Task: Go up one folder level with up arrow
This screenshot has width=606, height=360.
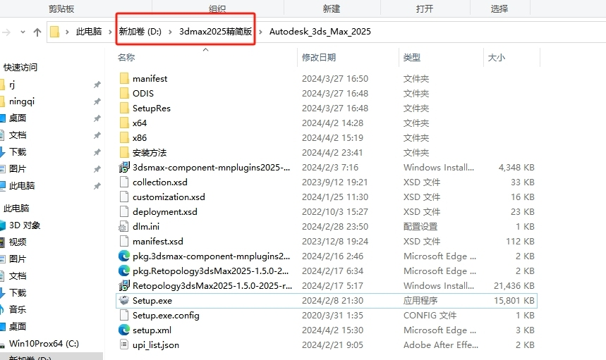Action: pyautogui.click(x=37, y=32)
